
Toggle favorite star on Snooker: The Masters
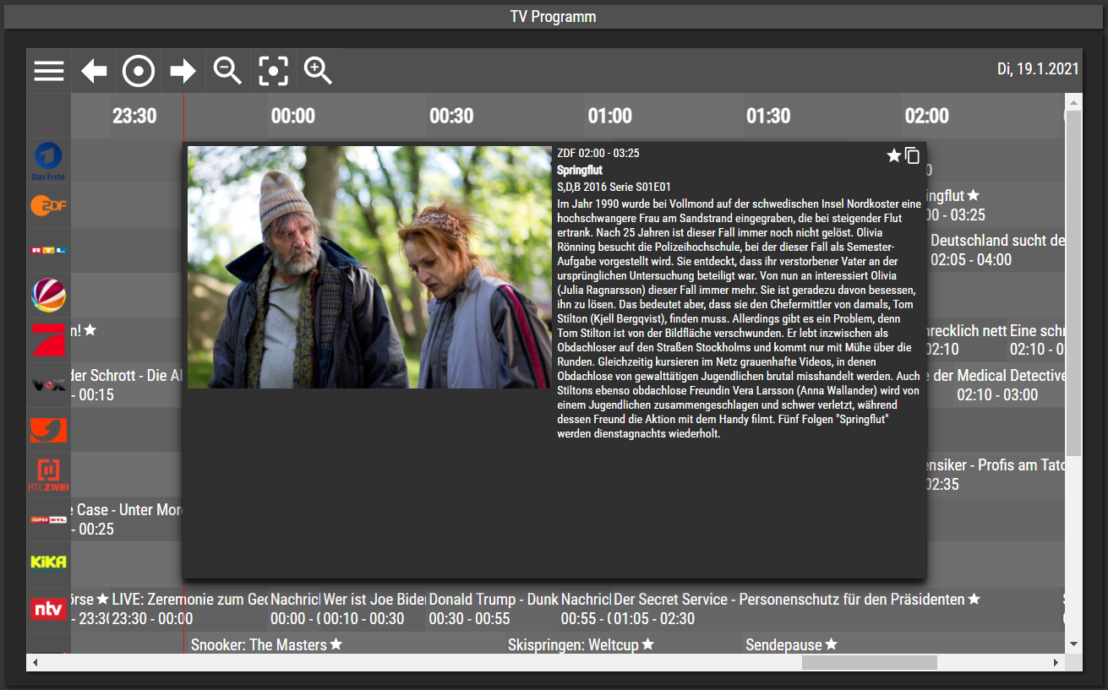tap(336, 644)
